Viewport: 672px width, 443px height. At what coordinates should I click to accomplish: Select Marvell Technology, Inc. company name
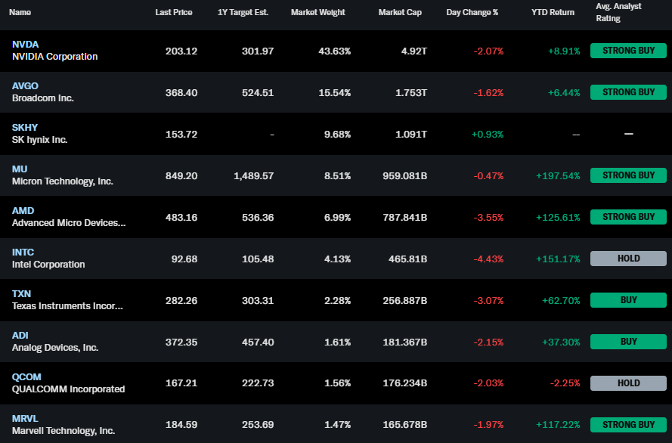click(63, 431)
